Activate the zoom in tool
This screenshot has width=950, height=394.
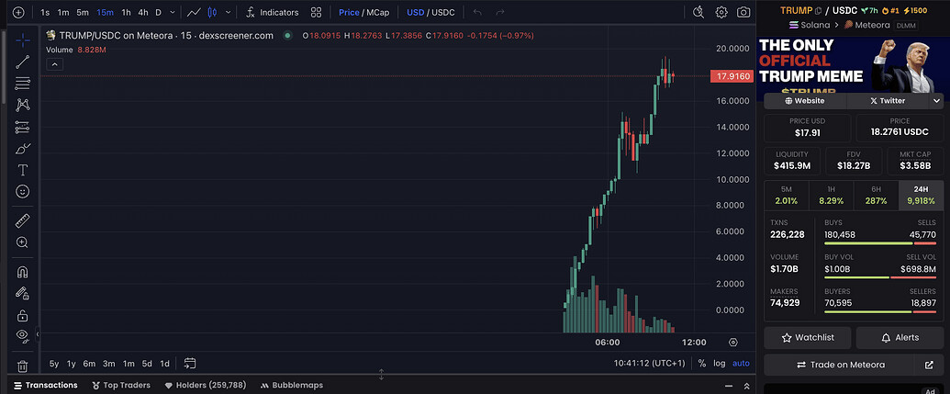22,242
